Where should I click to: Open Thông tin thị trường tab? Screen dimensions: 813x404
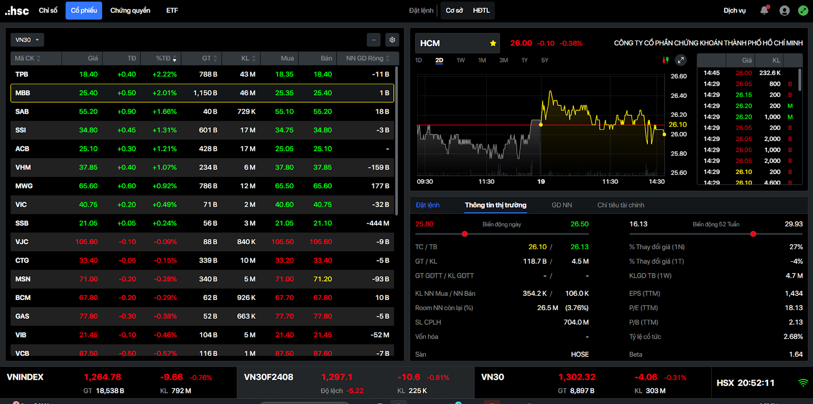495,205
